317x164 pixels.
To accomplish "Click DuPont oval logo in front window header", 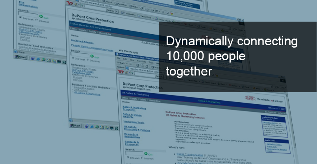I will 250,98.
